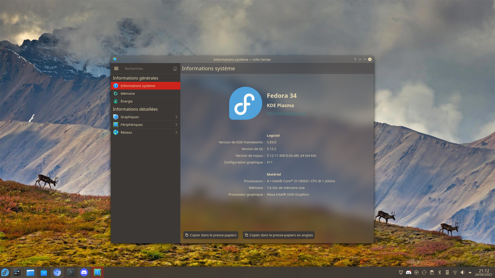
Task: Open Konsole terminal from taskbar
Action: click(71, 272)
